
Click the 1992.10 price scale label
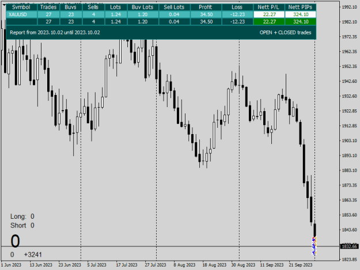pyautogui.click(x=350, y=7)
